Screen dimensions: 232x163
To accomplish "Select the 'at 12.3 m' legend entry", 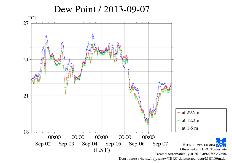I will [x=191, y=120].
